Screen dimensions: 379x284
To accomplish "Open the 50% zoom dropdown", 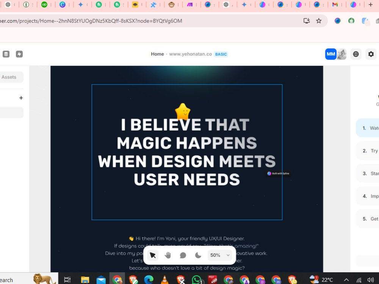I will [220, 255].
